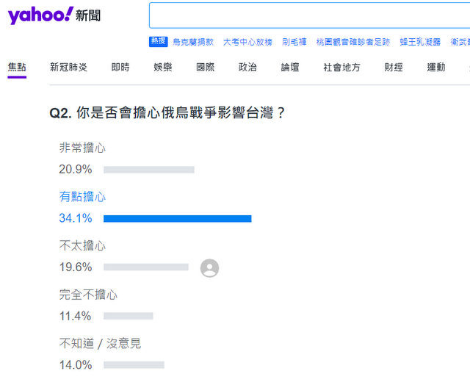Screen dimensions: 470x382
Task: Click in the search input field
Action: (x=308, y=15)
